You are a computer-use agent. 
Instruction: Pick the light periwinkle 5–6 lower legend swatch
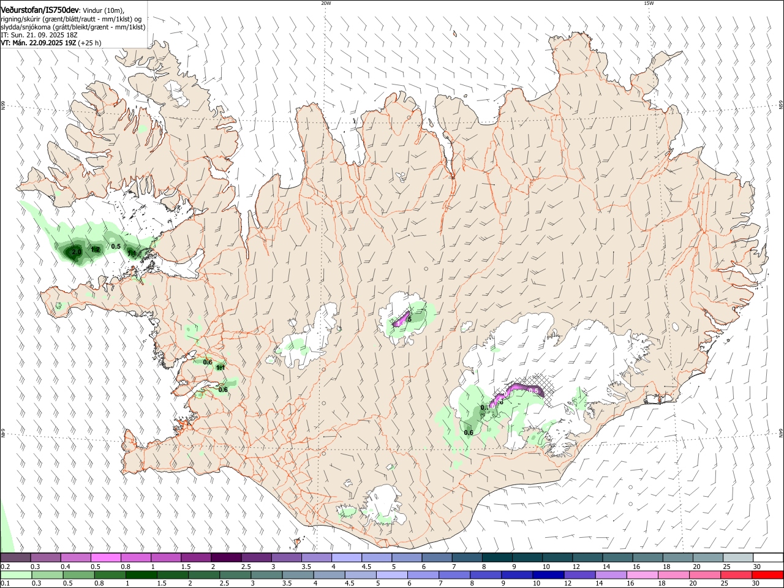(391, 575)
